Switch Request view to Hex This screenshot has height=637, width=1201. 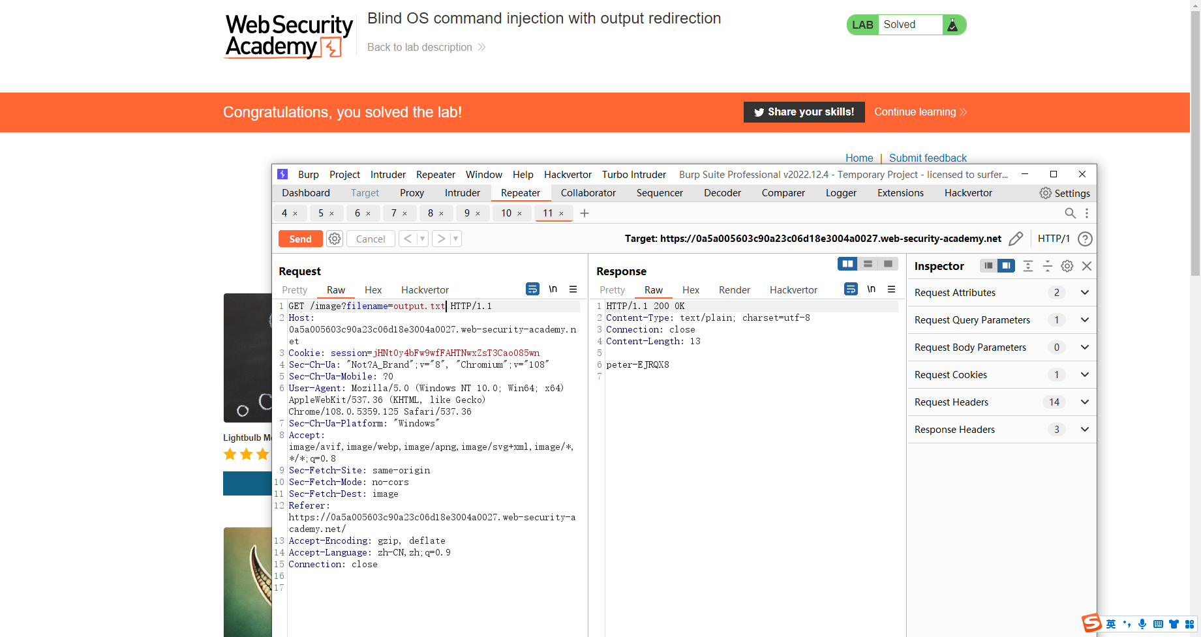click(373, 290)
